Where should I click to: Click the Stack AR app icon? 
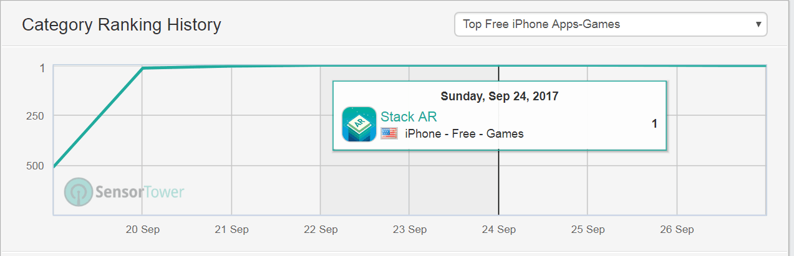(359, 124)
